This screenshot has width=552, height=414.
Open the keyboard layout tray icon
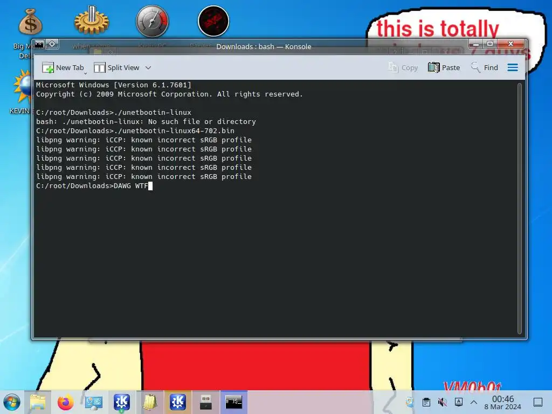pos(459,402)
